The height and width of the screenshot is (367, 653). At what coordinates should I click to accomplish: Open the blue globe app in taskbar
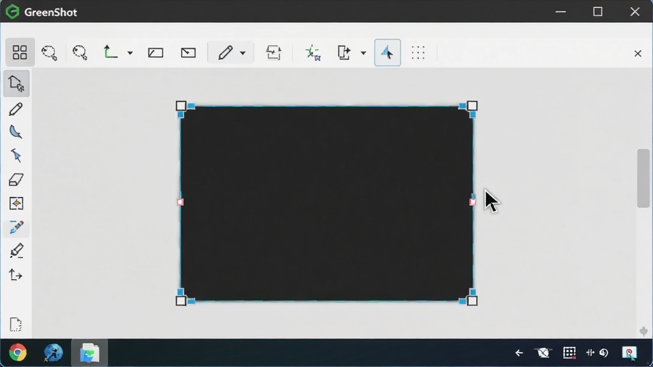(x=54, y=353)
